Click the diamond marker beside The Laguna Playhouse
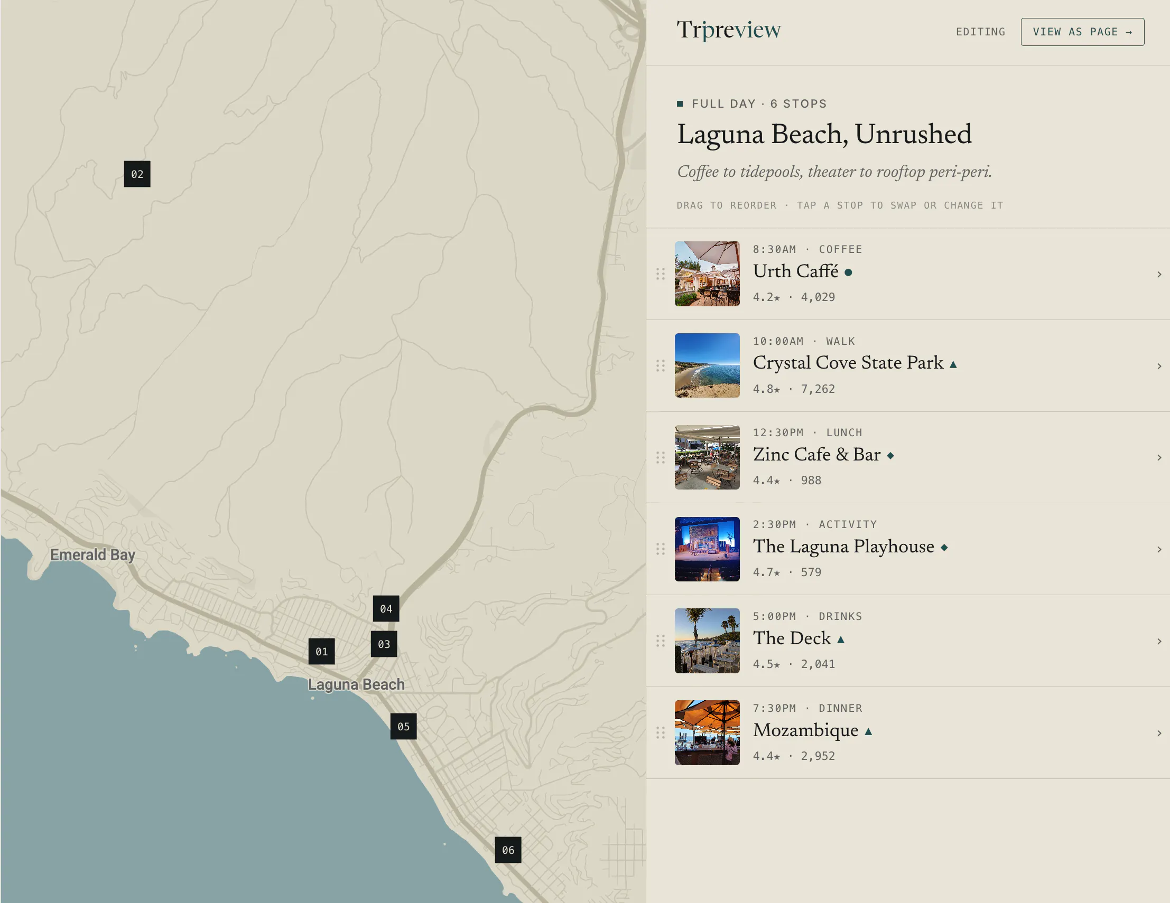The height and width of the screenshot is (903, 1170). [x=944, y=547]
